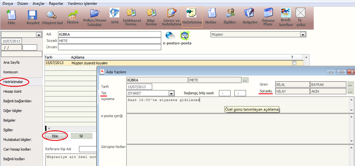Expand the Tipi ZİYARET dropdown
This screenshot has width=355, height=166.
click(x=171, y=94)
